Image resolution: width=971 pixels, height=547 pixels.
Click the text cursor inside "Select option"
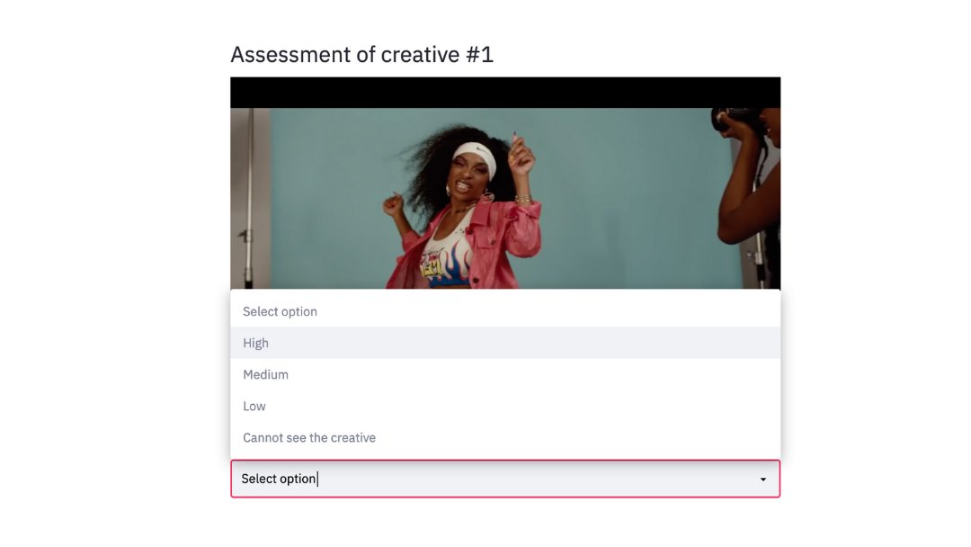click(x=318, y=479)
